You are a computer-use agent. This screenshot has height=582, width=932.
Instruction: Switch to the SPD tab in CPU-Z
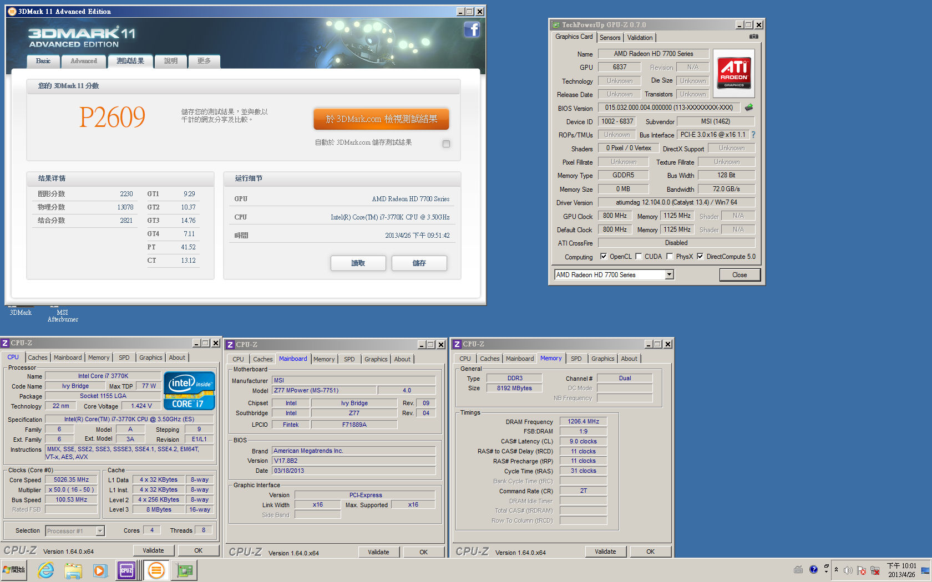point(124,358)
